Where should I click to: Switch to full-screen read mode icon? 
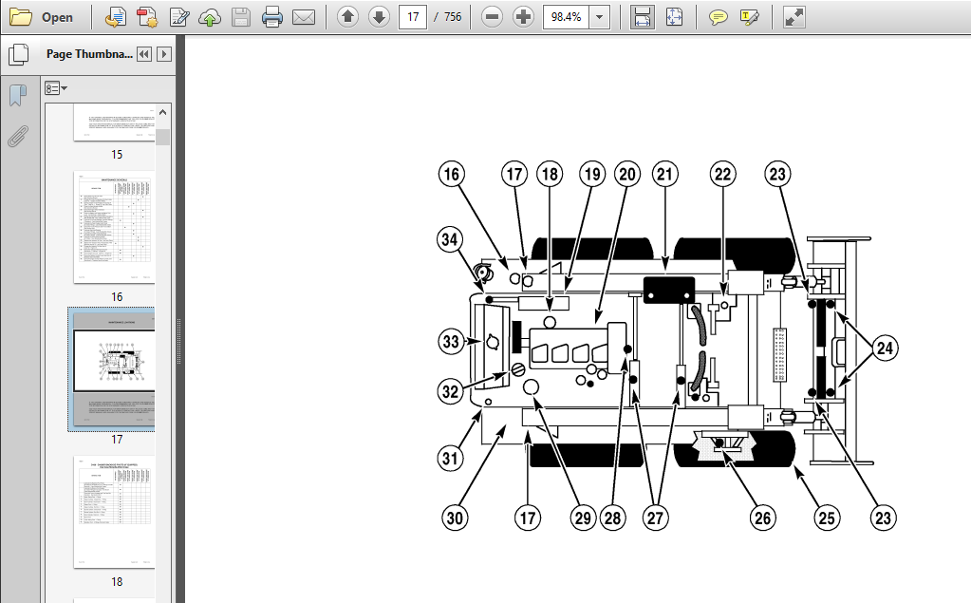[794, 17]
